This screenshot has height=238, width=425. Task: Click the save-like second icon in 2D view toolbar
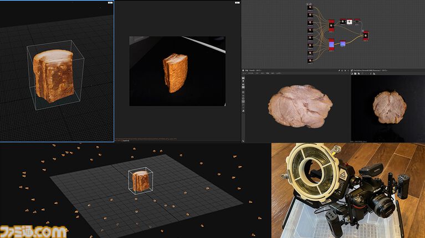(355, 73)
